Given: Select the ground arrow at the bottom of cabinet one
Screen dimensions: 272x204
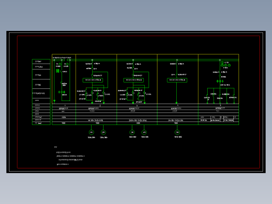Looking at the screenshot, I should 54,101.
